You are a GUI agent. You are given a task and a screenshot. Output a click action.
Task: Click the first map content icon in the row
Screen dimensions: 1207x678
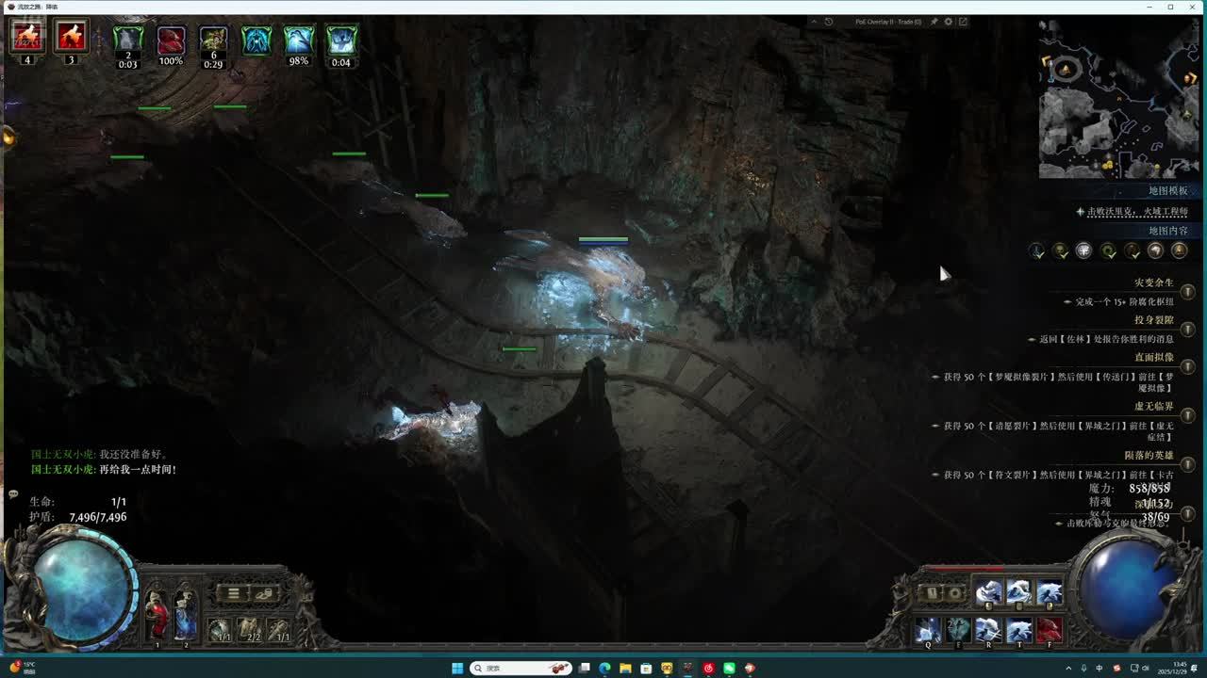1037,251
